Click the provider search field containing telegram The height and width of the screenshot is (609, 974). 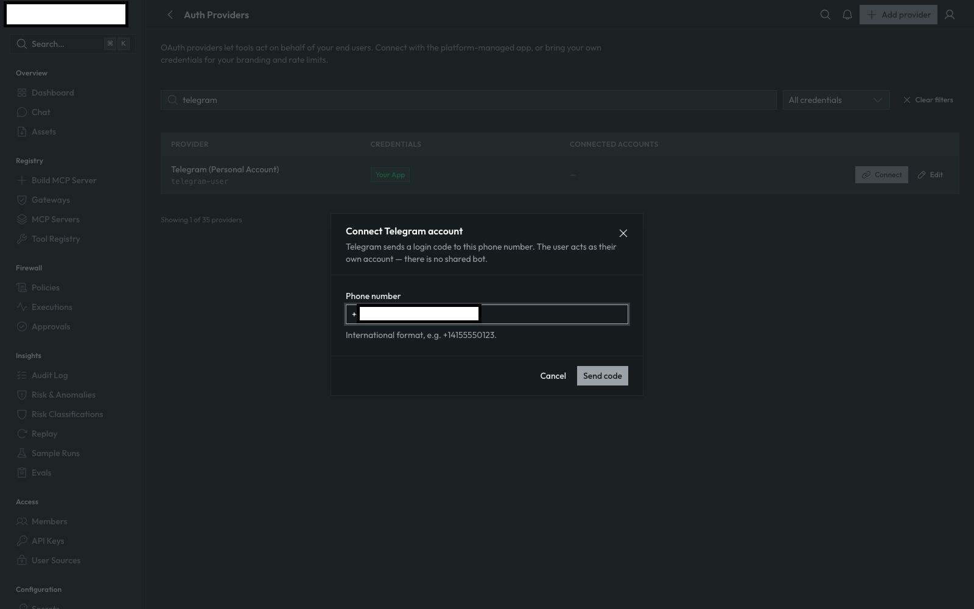point(468,100)
